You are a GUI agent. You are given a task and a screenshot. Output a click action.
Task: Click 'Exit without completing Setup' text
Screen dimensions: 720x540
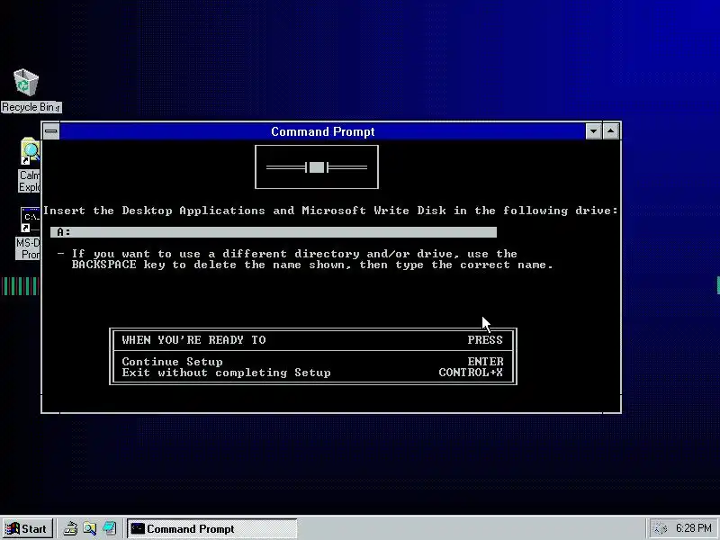[227, 373]
